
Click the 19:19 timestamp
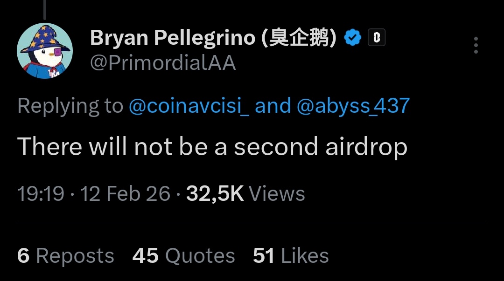[x=40, y=193]
